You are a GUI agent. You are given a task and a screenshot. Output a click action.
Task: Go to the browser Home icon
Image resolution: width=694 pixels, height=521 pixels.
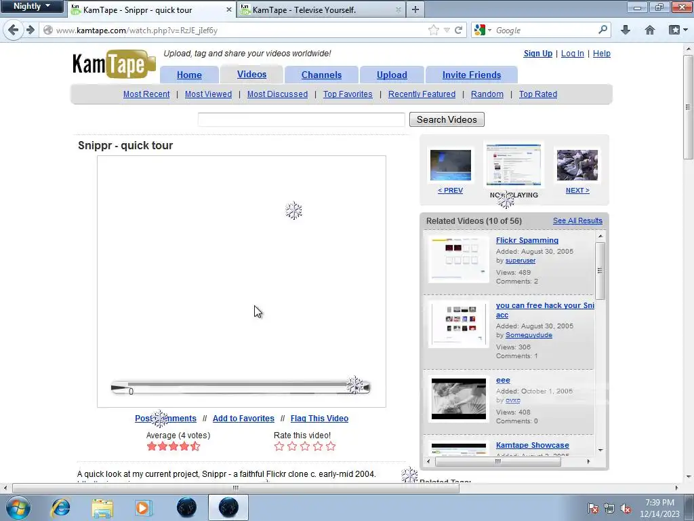click(x=650, y=30)
